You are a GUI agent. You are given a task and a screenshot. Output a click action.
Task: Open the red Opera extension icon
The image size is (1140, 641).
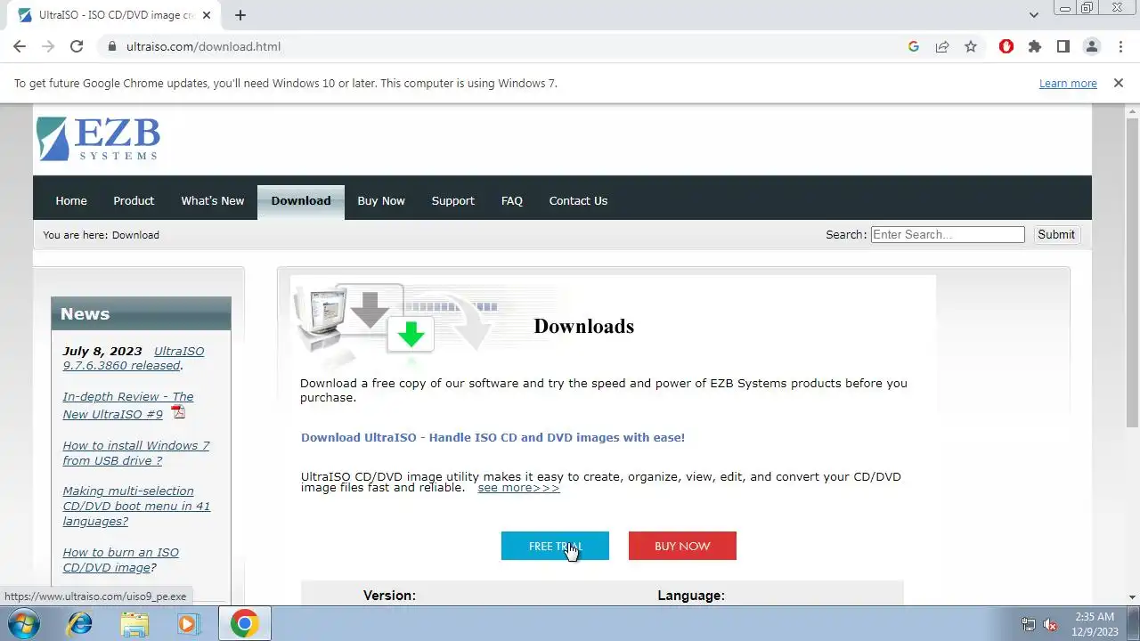tap(1006, 46)
